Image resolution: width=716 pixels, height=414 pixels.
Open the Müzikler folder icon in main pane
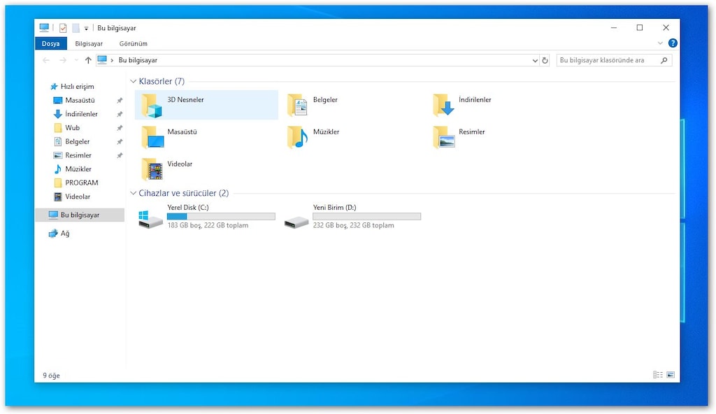tap(297, 137)
